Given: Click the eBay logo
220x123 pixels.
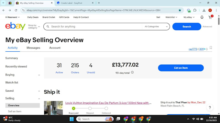Looking at the screenshot, I should point(15,26).
